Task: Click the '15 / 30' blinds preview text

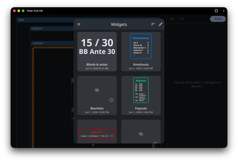Action: pos(97,43)
